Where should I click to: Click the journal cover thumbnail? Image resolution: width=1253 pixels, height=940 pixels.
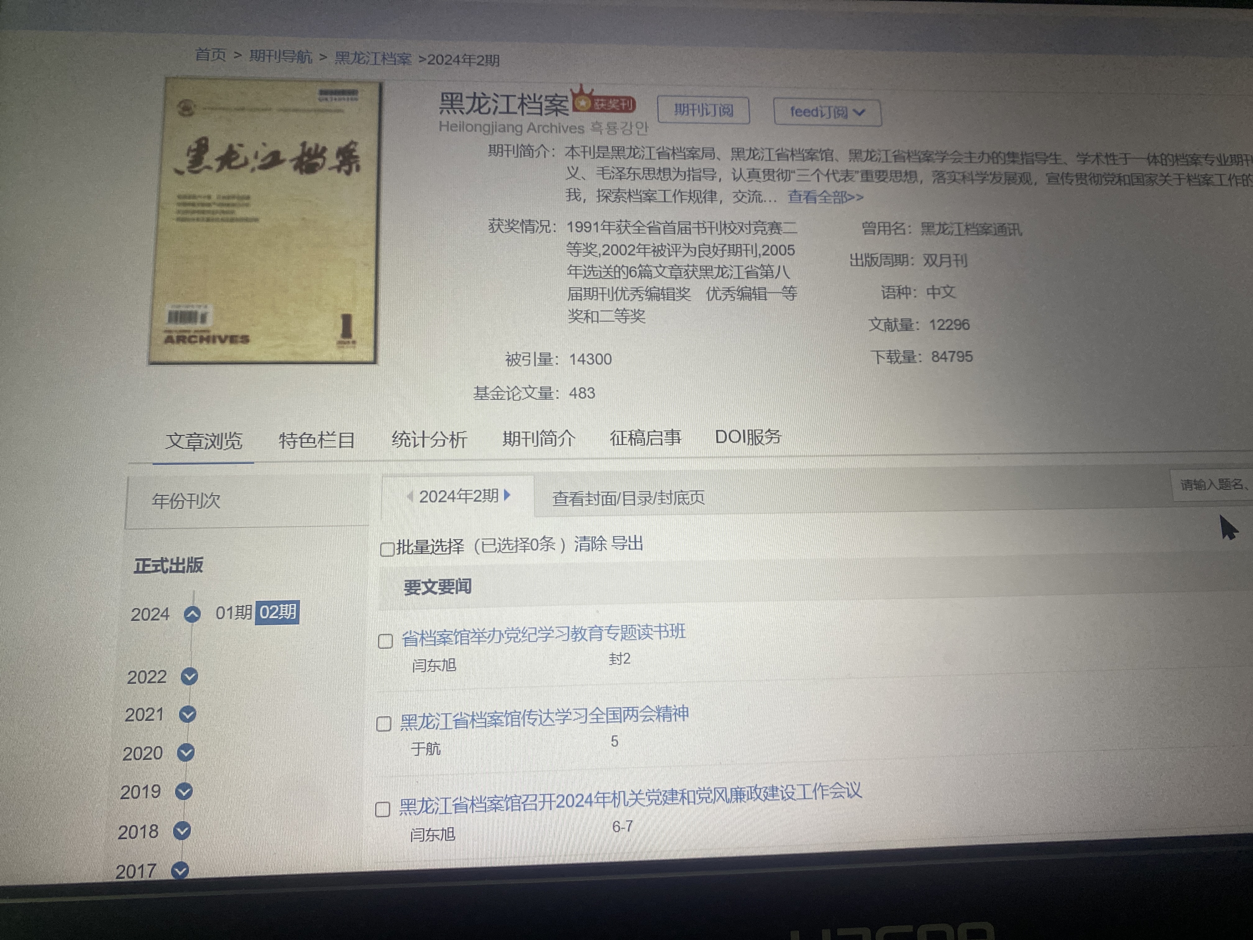265,221
